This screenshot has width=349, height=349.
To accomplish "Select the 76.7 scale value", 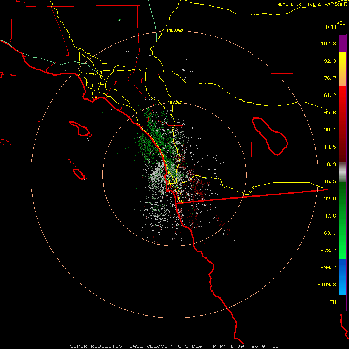I will click(x=330, y=78).
